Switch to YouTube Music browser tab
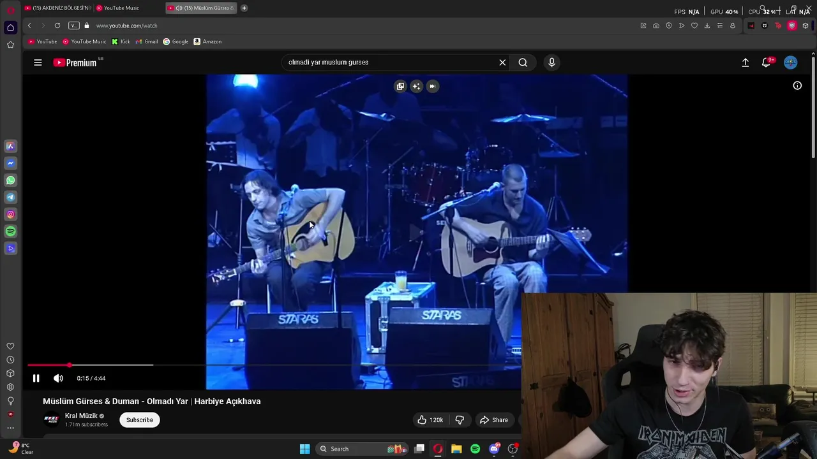Image resolution: width=817 pixels, height=459 pixels. pyautogui.click(x=121, y=8)
